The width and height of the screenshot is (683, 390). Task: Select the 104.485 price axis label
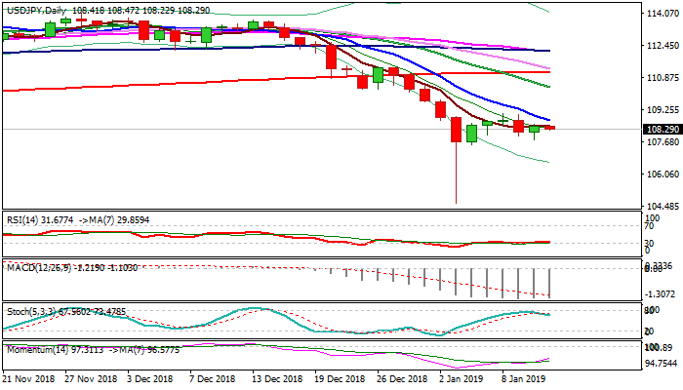coord(663,207)
